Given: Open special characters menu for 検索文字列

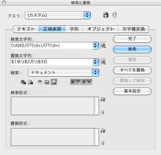Looking at the screenshot, I should pos(104,45).
